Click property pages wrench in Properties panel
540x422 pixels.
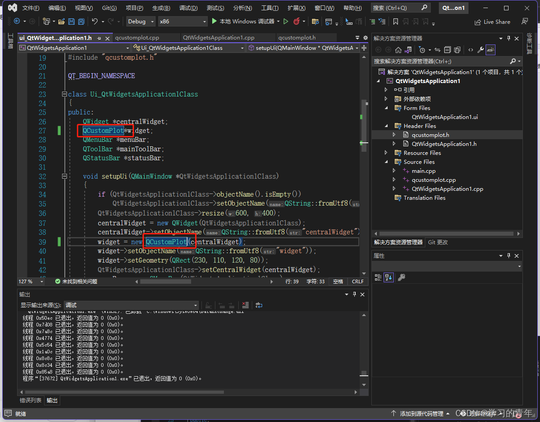click(402, 277)
